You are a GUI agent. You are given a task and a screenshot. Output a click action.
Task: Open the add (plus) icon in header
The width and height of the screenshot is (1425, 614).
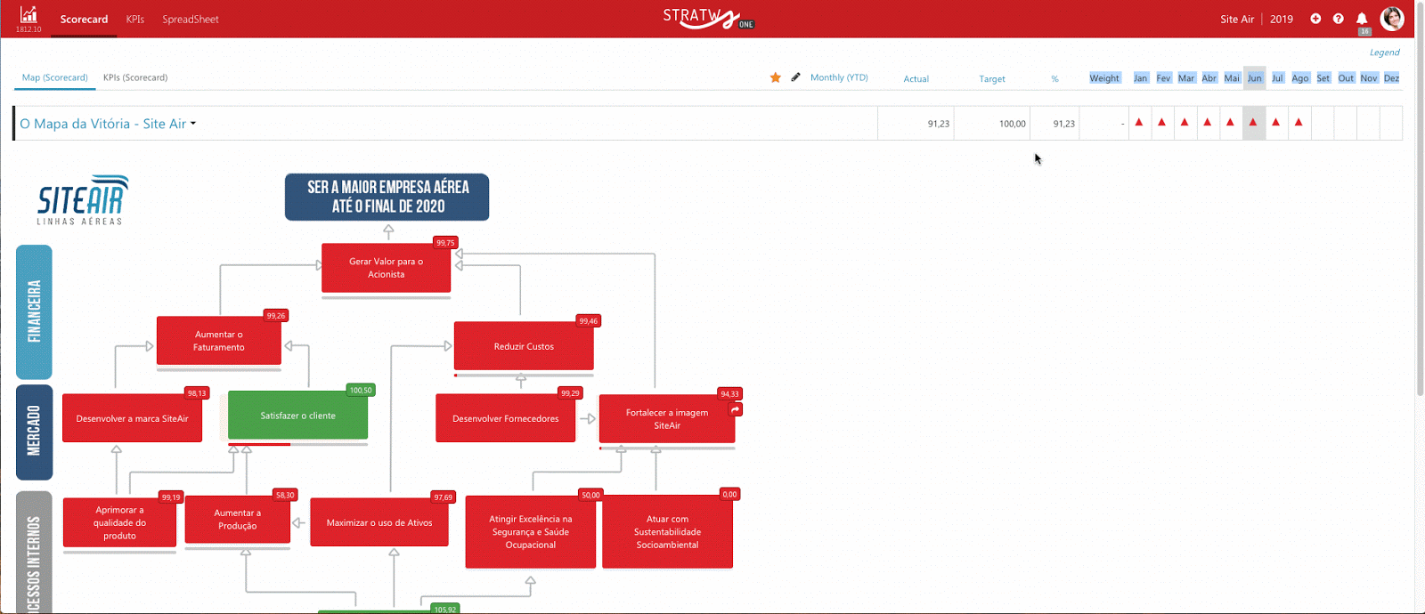coord(1315,19)
